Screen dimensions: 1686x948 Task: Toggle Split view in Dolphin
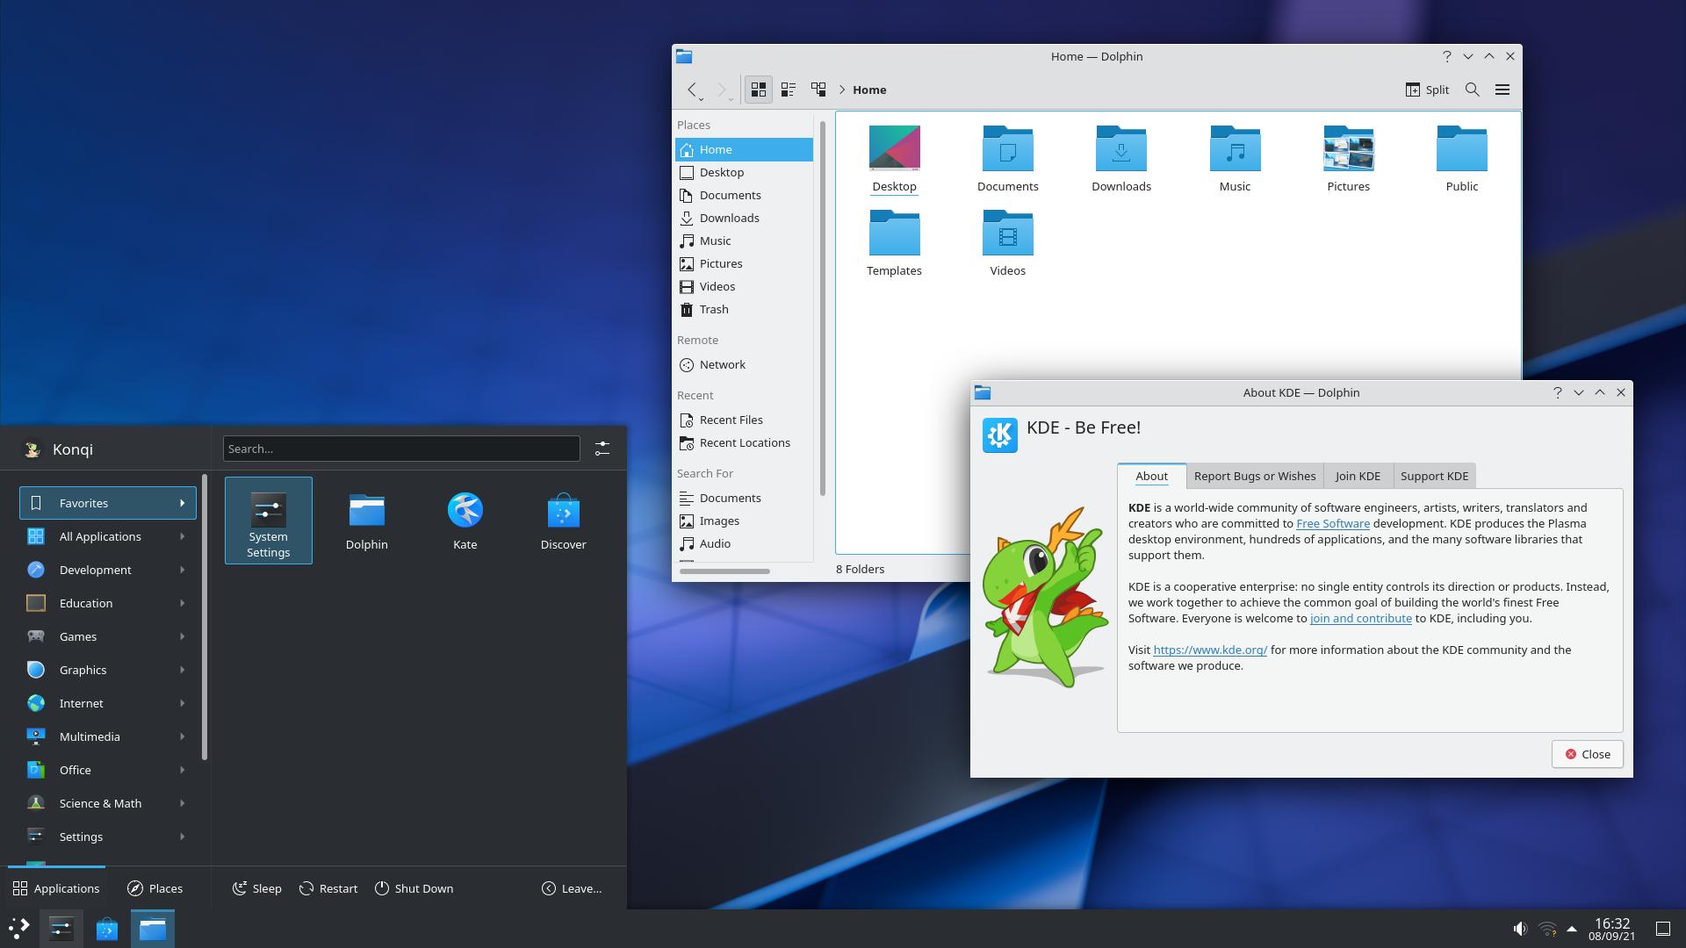click(1427, 90)
